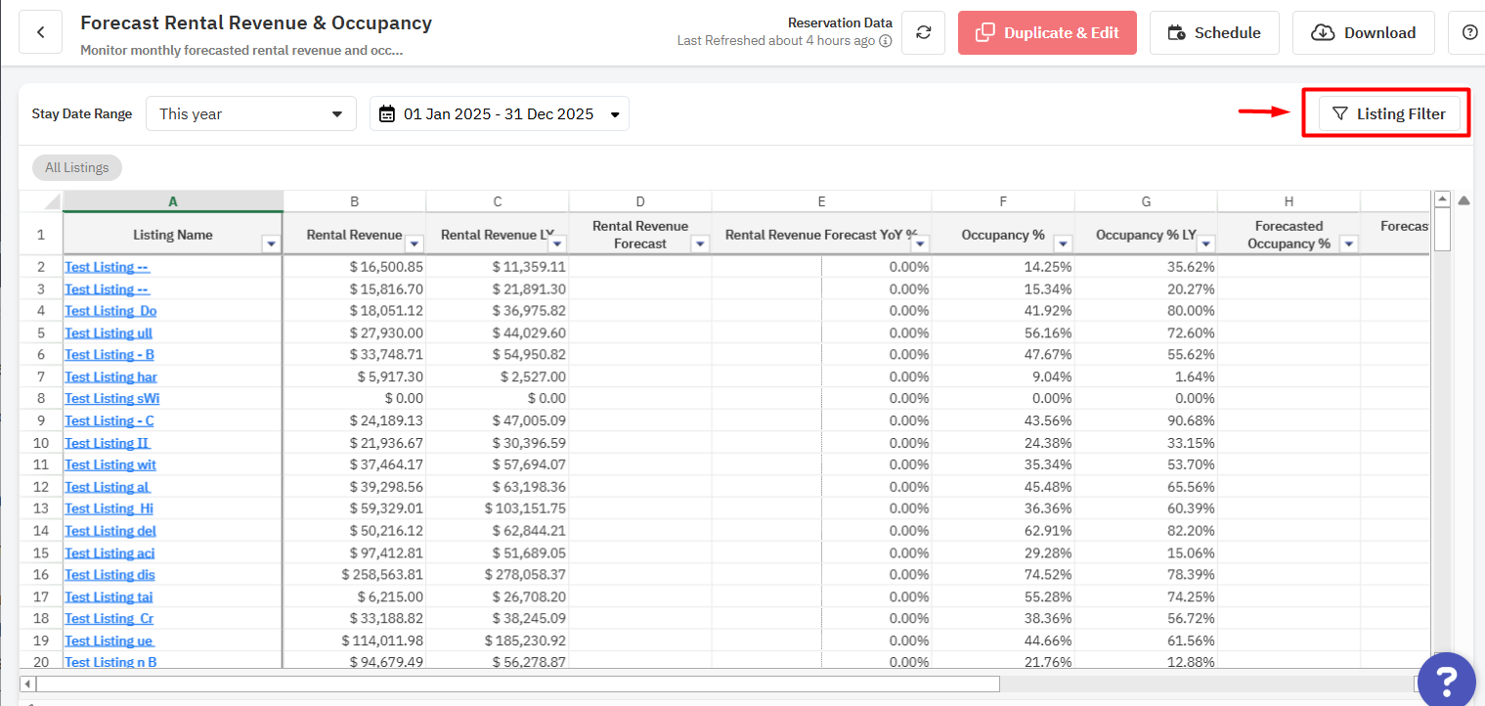The image size is (1485, 706).
Task: Select the All Listings chip
Action: pyautogui.click(x=77, y=167)
